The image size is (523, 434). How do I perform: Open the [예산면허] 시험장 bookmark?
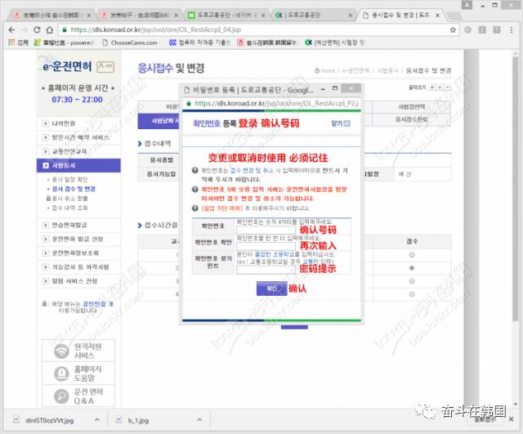(334, 43)
